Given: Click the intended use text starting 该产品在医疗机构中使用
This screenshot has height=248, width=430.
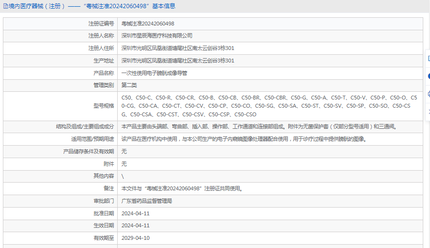Looking at the screenshot, I should [x=245, y=139].
